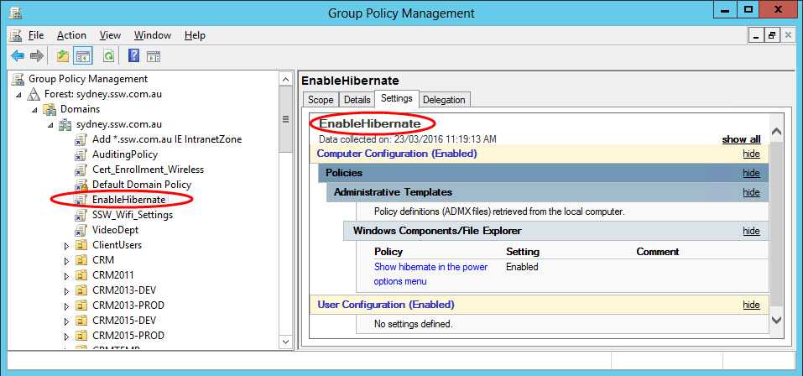Toggle the Show/Hide Action Pane icon
This screenshot has width=803, height=376.
tap(154, 56)
